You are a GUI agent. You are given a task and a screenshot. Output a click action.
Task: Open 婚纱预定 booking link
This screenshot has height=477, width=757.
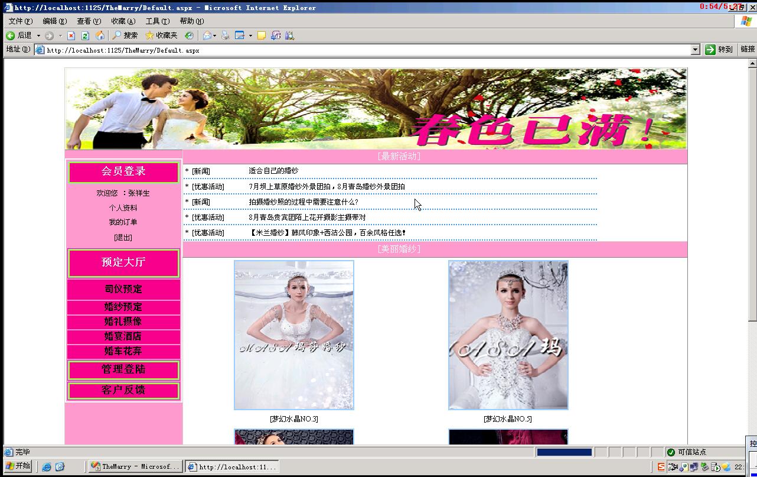click(x=123, y=307)
